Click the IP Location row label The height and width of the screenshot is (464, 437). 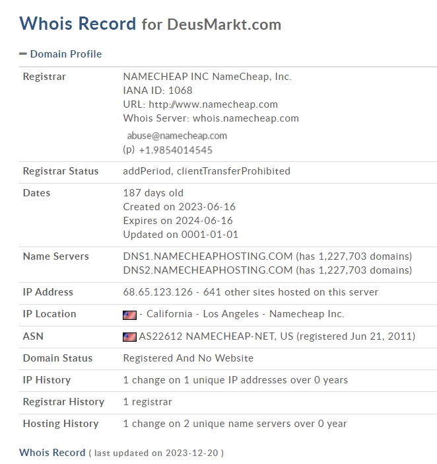50,314
